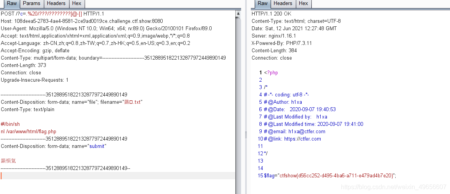
Task: Click the final boundary line ending with --
Action: point(66,168)
